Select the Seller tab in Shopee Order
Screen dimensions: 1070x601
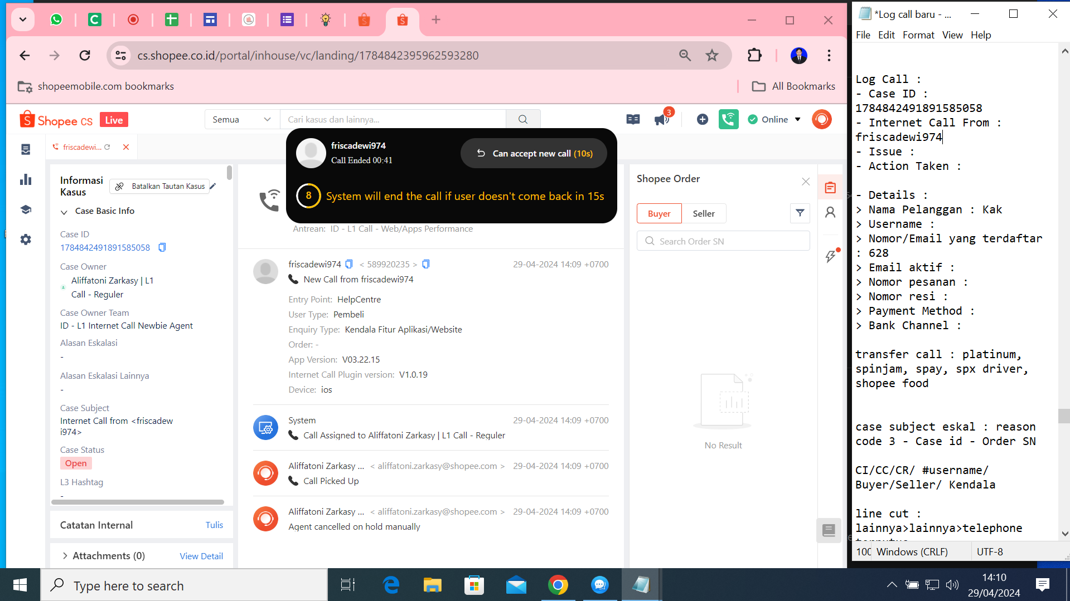[x=704, y=213]
